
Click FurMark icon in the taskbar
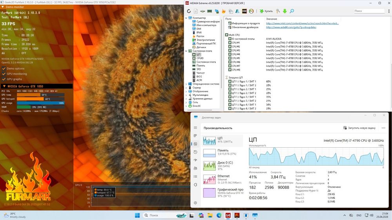[x=237, y=215]
